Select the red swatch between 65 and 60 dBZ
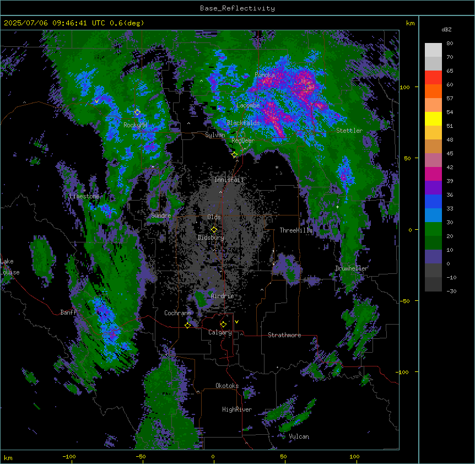475x464 pixels. point(433,78)
